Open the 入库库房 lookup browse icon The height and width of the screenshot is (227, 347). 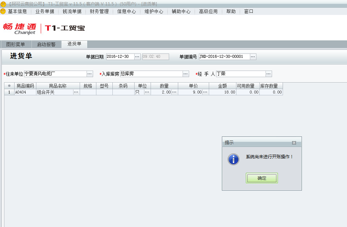186,73
